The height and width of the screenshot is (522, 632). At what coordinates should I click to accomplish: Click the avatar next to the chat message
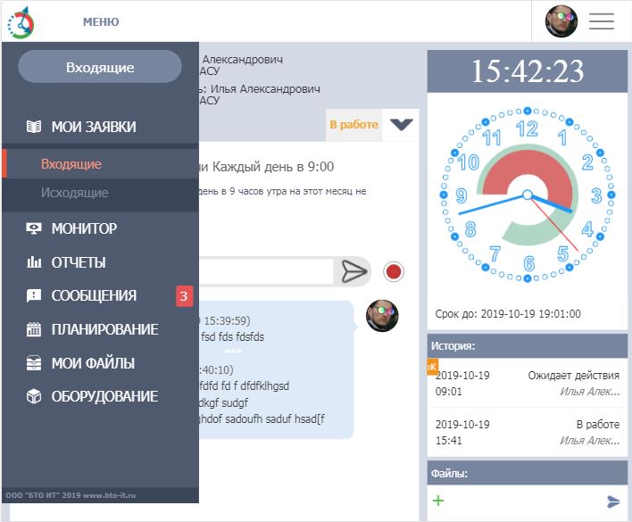(382, 316)
